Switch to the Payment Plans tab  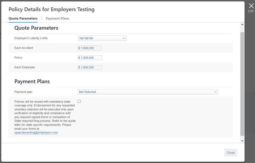click(57, 18)
